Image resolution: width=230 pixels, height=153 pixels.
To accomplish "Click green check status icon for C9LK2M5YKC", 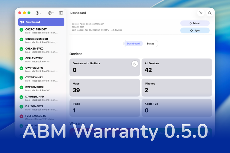I will click(22, 49).
